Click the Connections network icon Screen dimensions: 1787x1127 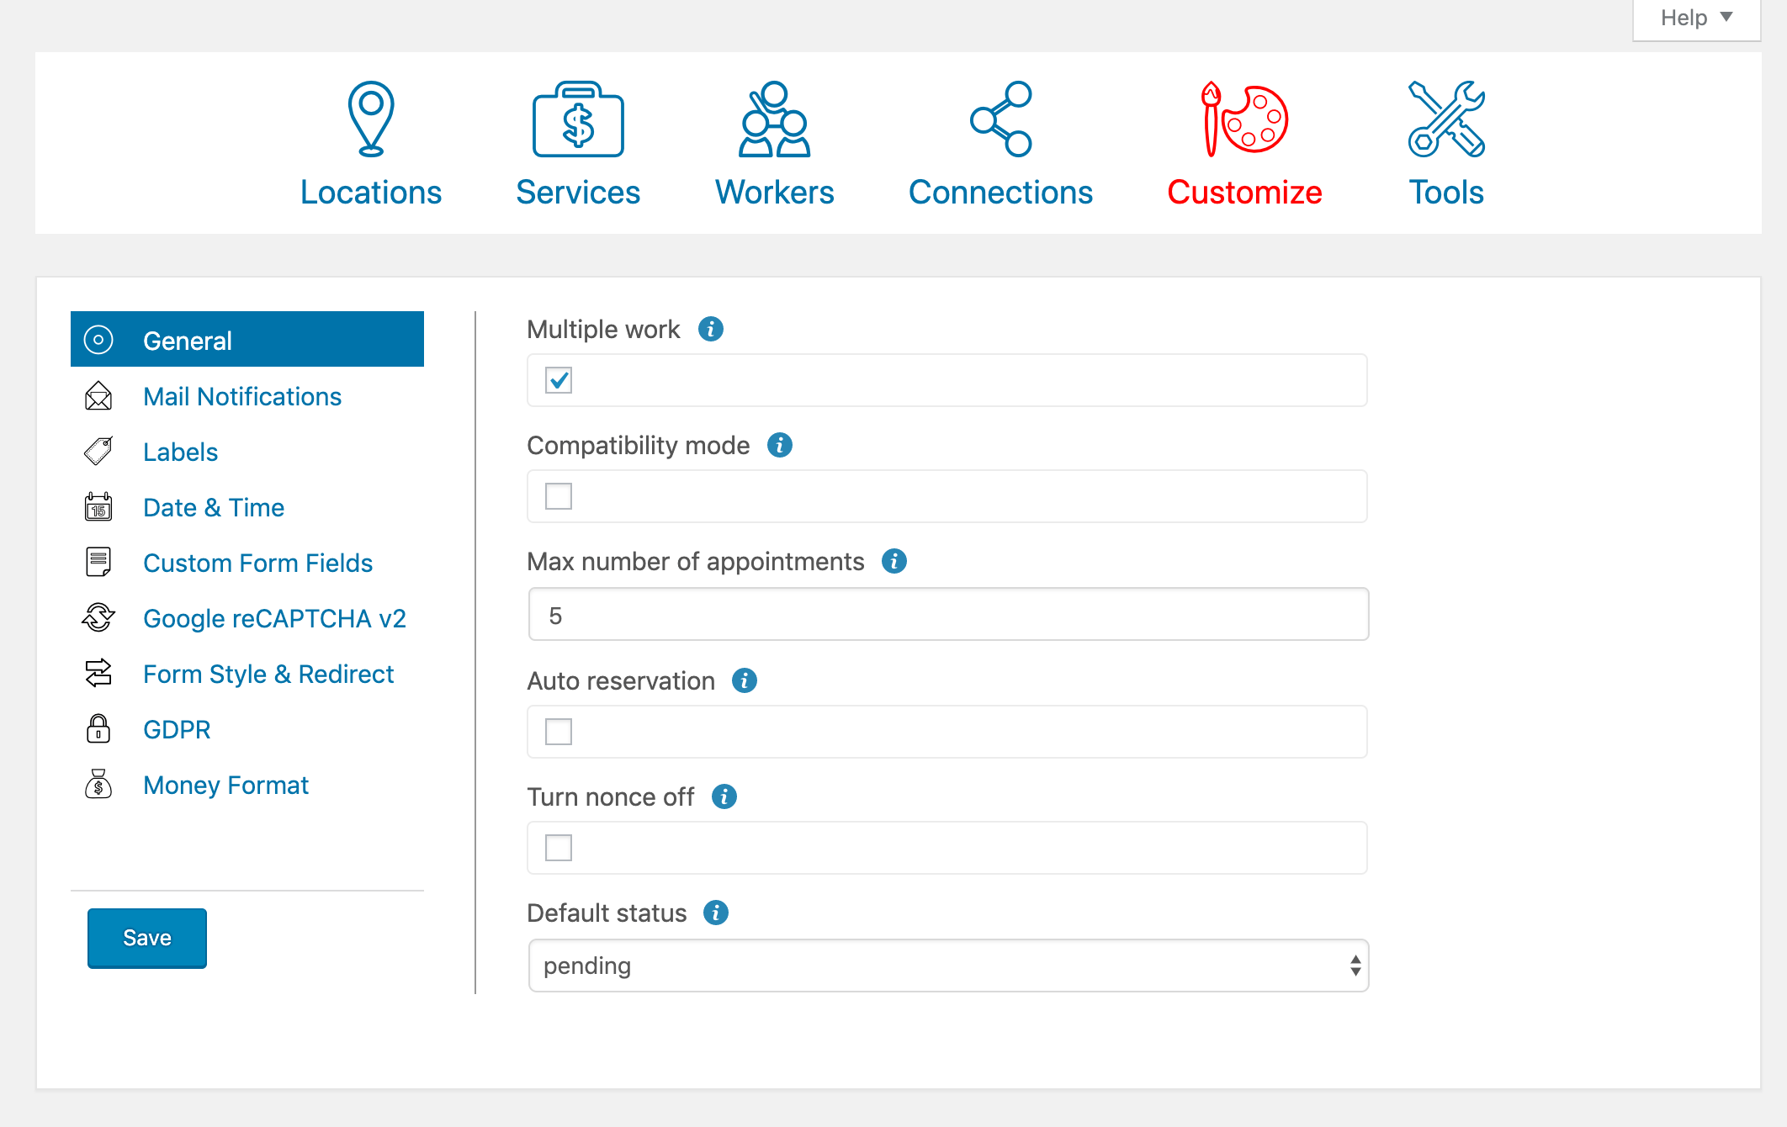(1000, 120)
